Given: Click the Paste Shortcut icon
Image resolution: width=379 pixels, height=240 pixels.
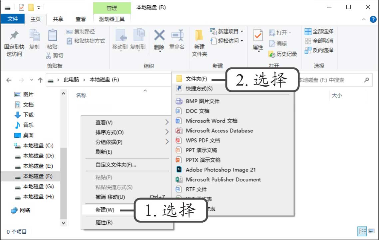Looking at the screenshot, I should (x=69, y=41).
